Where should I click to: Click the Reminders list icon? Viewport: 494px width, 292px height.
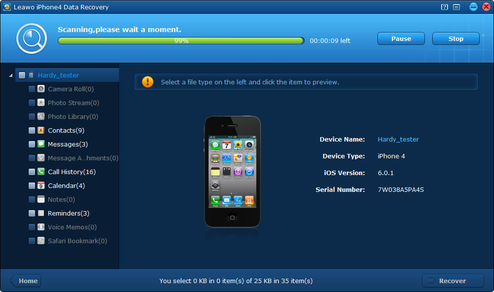click(x=41, y=214)
